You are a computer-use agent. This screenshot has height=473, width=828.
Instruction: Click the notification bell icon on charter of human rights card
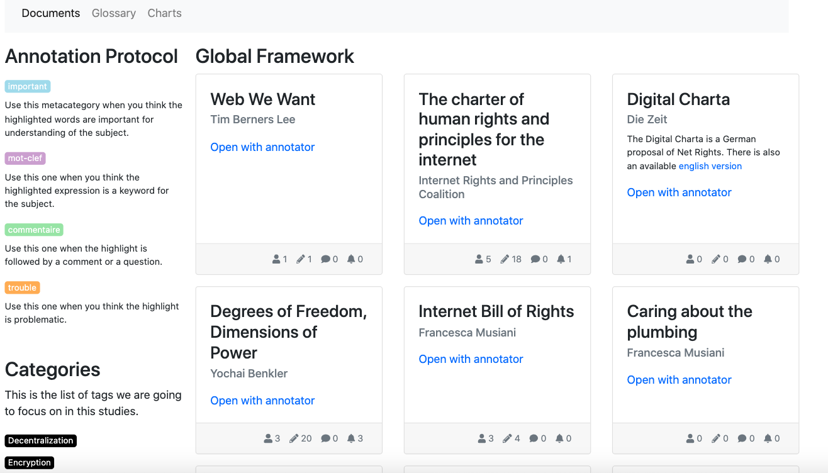pos(561,259)
